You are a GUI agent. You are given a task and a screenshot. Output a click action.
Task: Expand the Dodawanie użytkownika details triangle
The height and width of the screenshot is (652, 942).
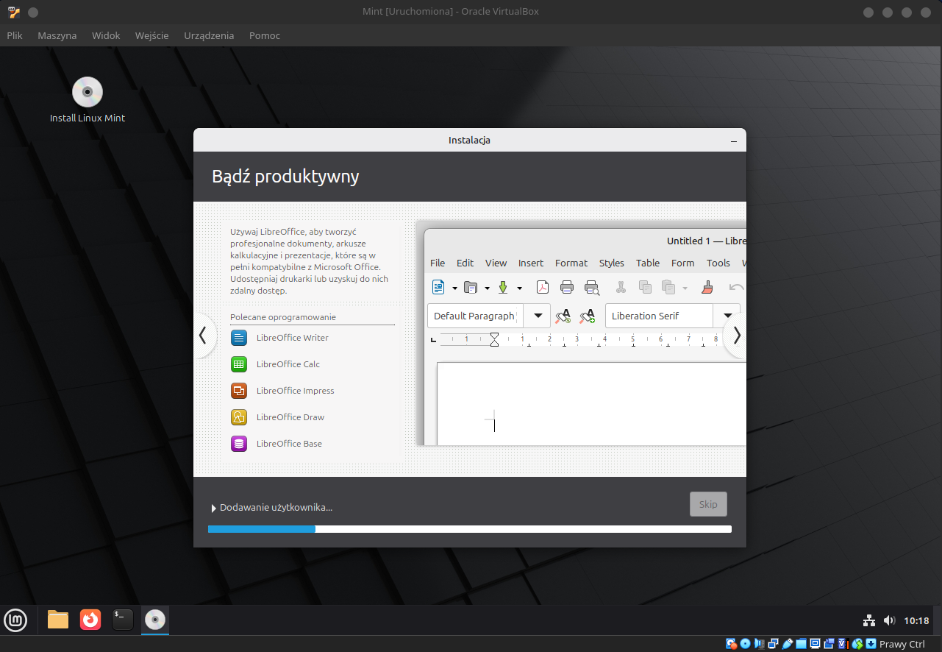click(x=213, y=508)
